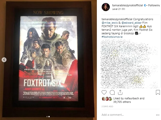Open @edward_akbar profile mention

132,23
